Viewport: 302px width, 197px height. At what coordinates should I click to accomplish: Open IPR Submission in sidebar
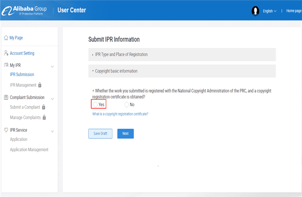[22, 74]
